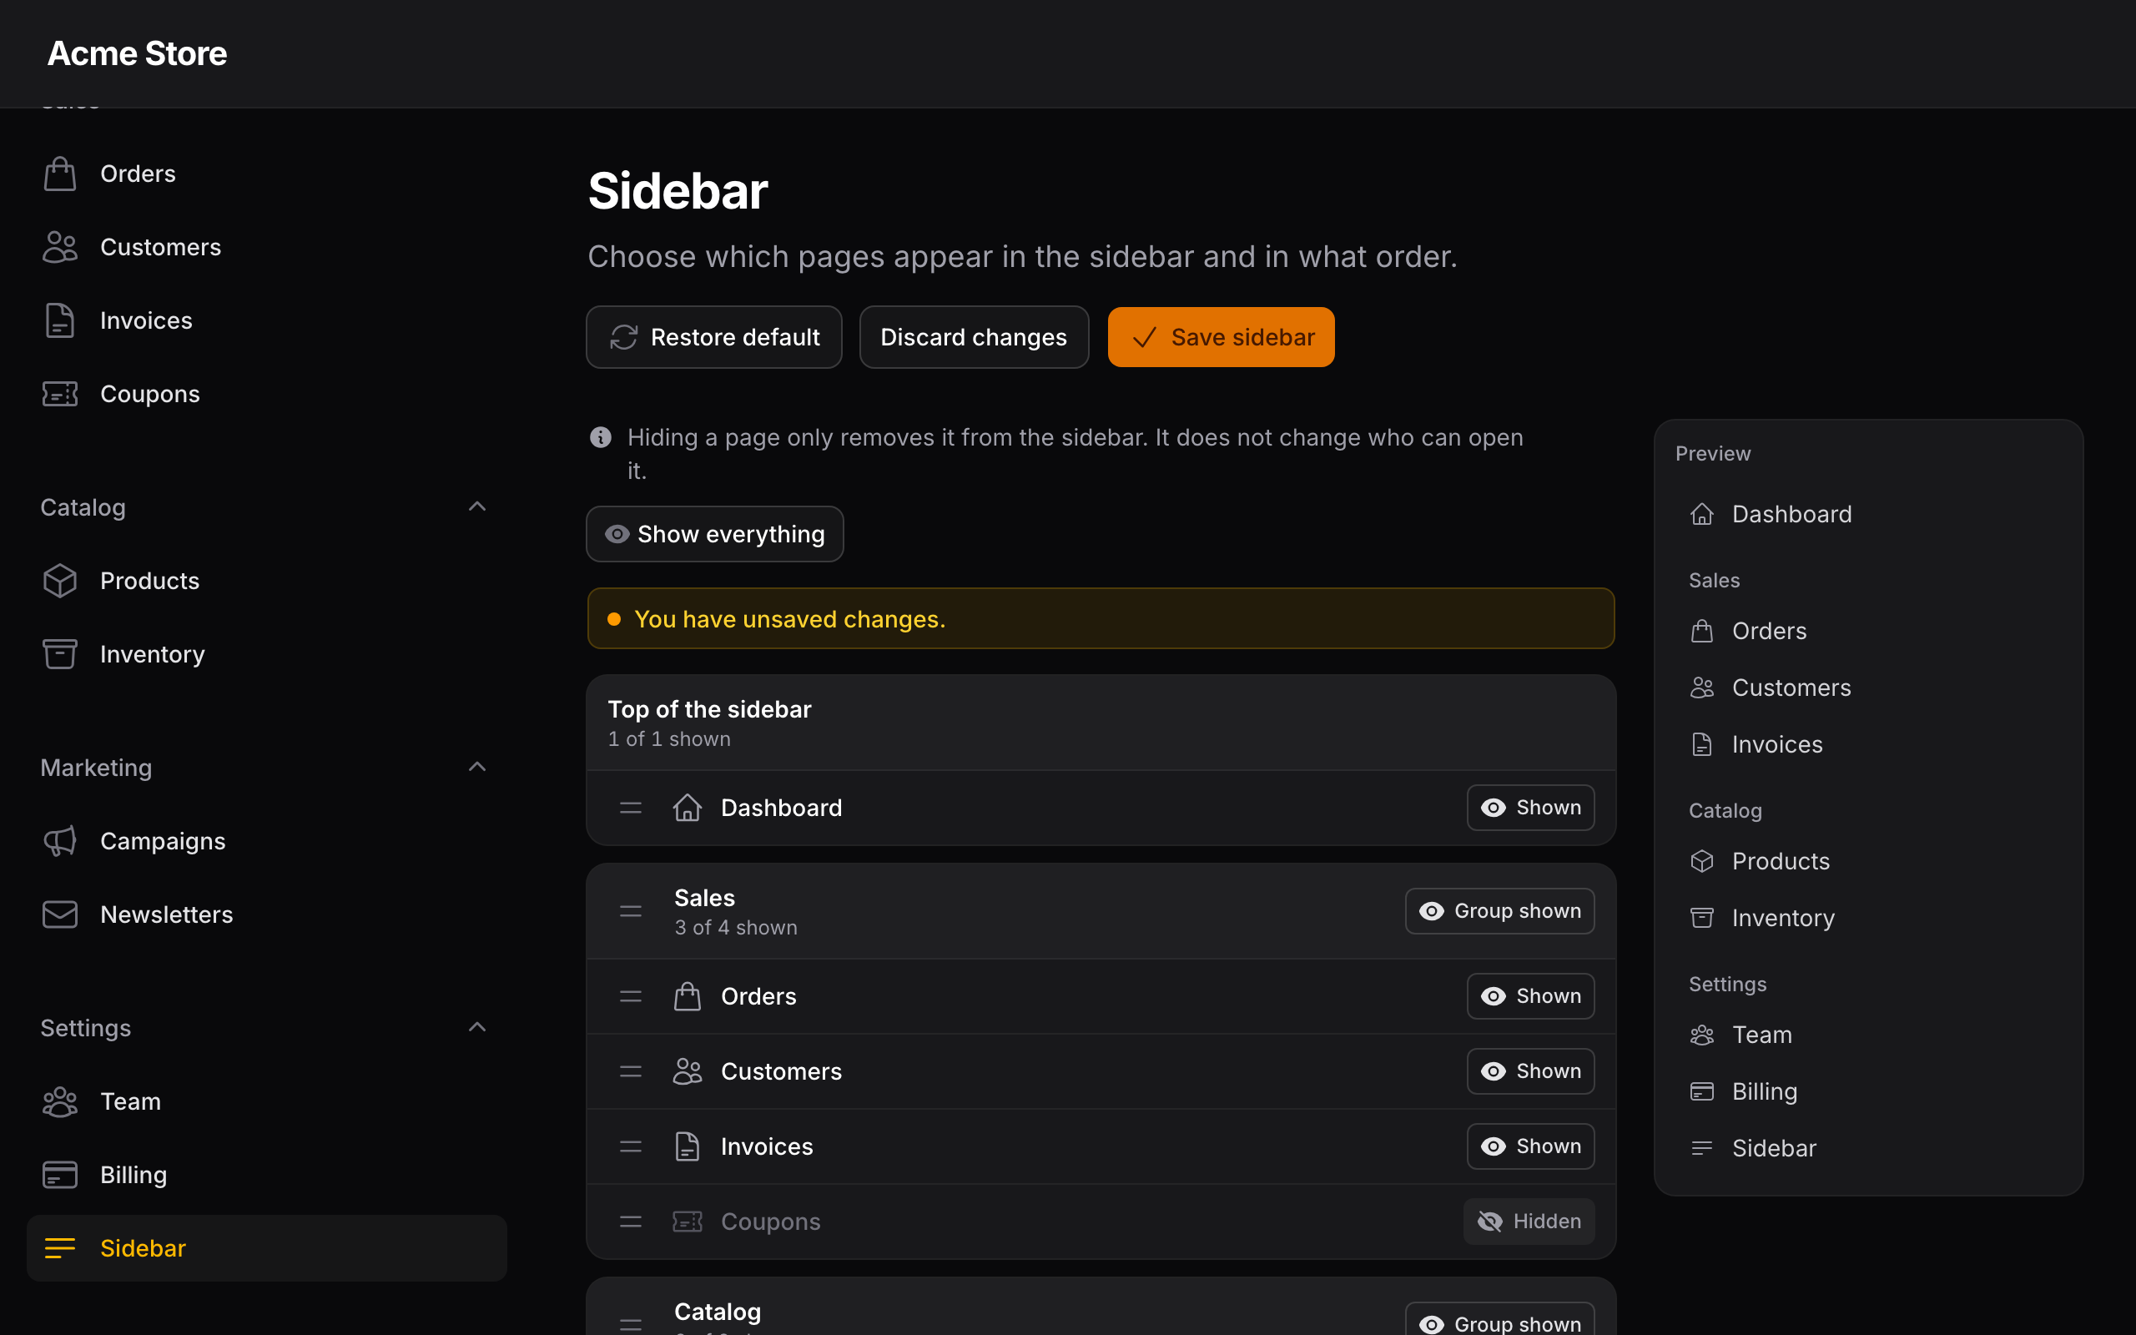Viewport: 2136px width, 1335px height.
Task: Collapse the Catalog section in left sidebar
Action: [x=476, y=506]
